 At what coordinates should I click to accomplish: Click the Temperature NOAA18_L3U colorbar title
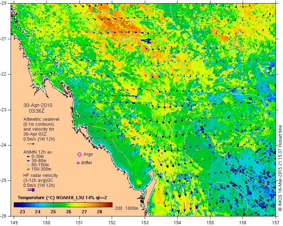click(x=63, y=198)
